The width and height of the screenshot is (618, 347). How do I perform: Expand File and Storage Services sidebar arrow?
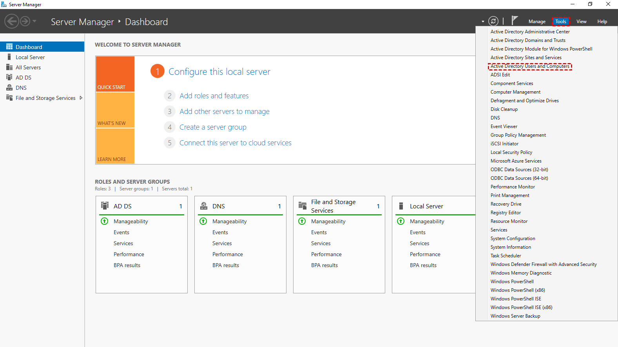click(x=81, y=98)
